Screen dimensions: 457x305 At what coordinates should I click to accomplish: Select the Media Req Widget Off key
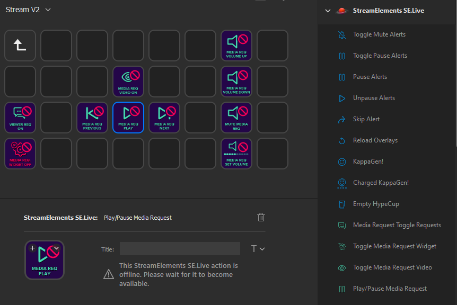(20, 154)
